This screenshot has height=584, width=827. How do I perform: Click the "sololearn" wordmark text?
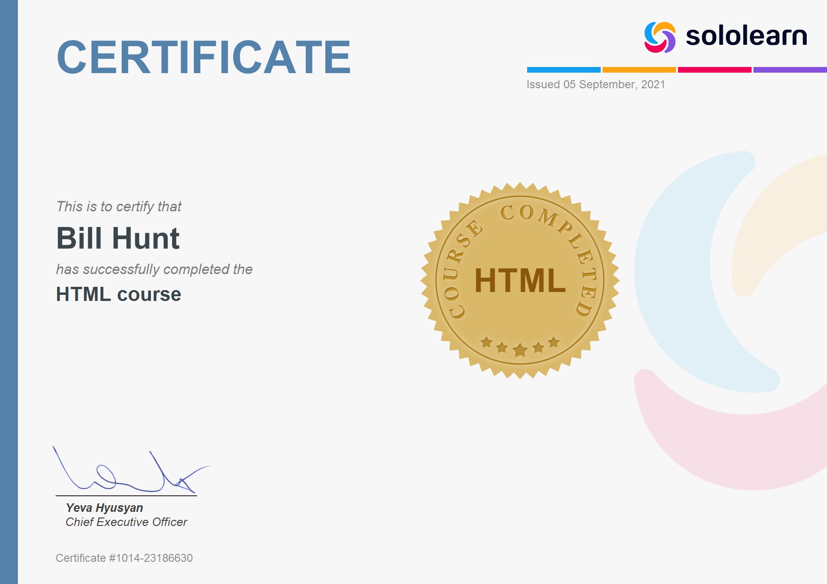pos(746,36)
